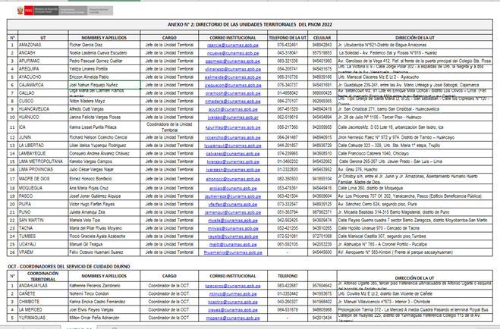Image resolution: width=500 pixels, height=329 pixels.
Task: Open the email link nmadera@cunamas.gob.pe
Action: tap(233, 102)
